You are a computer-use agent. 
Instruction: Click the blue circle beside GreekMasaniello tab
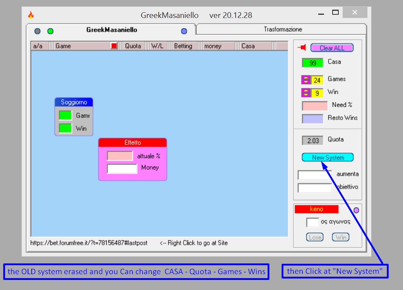[184, 31]
